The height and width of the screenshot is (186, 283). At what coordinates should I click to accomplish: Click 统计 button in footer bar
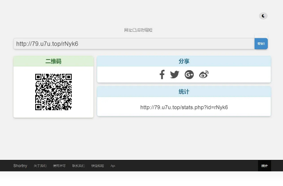coord(265,166)
